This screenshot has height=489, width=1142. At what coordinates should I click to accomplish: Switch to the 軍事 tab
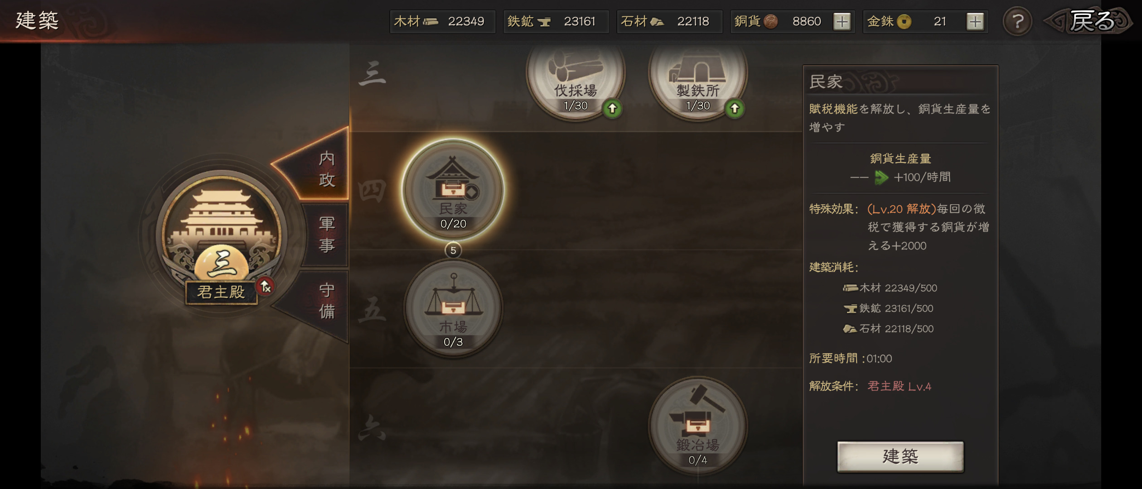point(326,234)
